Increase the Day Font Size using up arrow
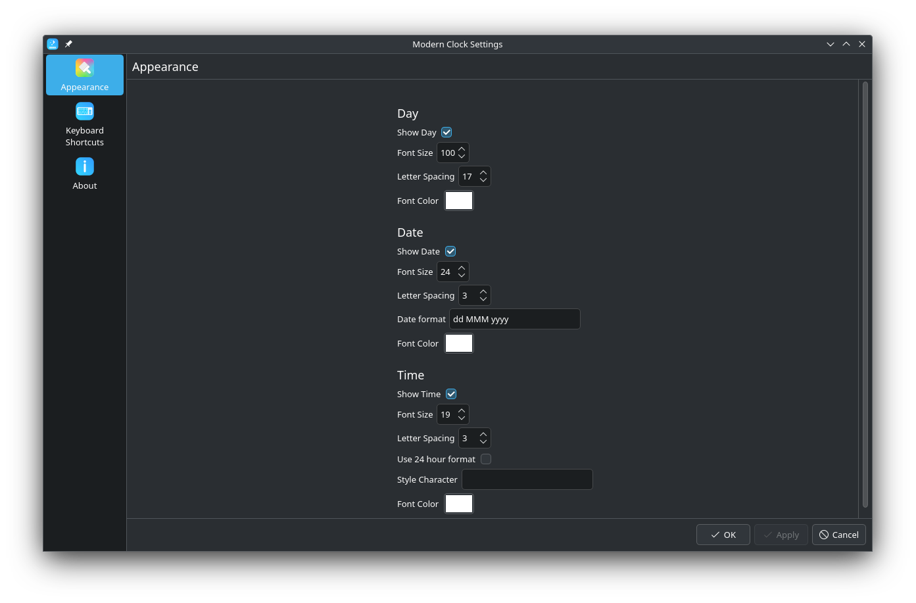Screen dimensions: 916x603 click(462, 149)
